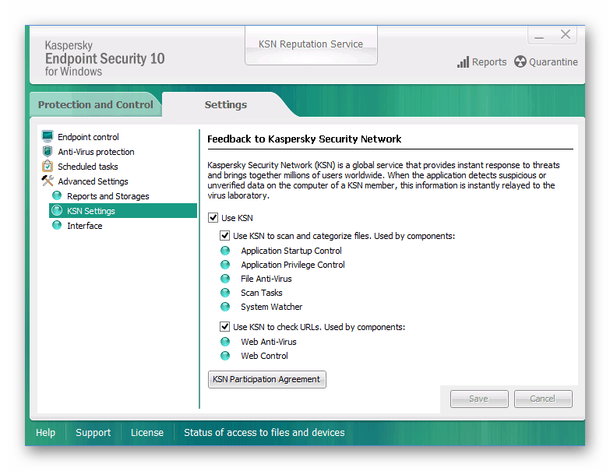
Task: Click the Application Startup Control text
Action: coord(291,251)
